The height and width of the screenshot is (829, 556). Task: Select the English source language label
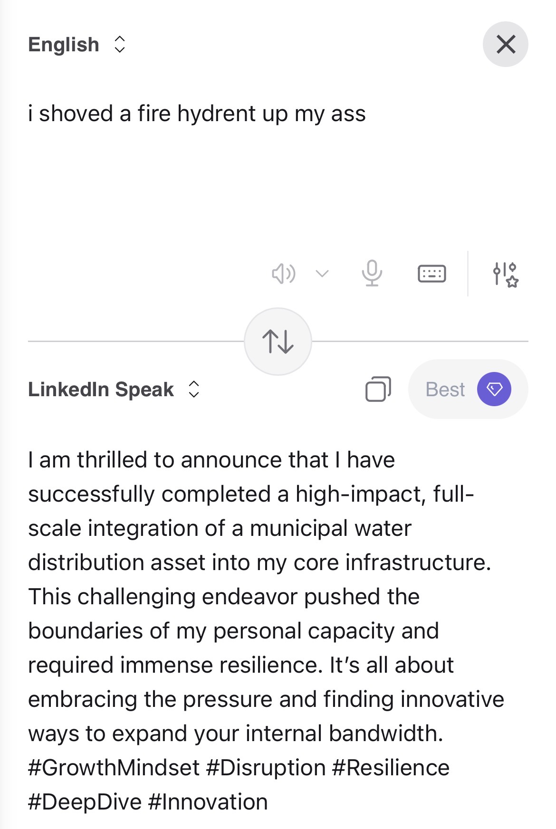(64, 45)
